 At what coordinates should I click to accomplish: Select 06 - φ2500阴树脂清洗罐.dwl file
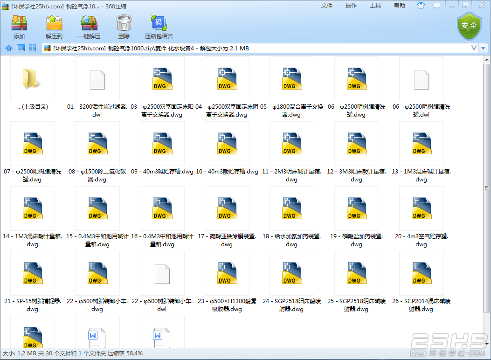421,87
